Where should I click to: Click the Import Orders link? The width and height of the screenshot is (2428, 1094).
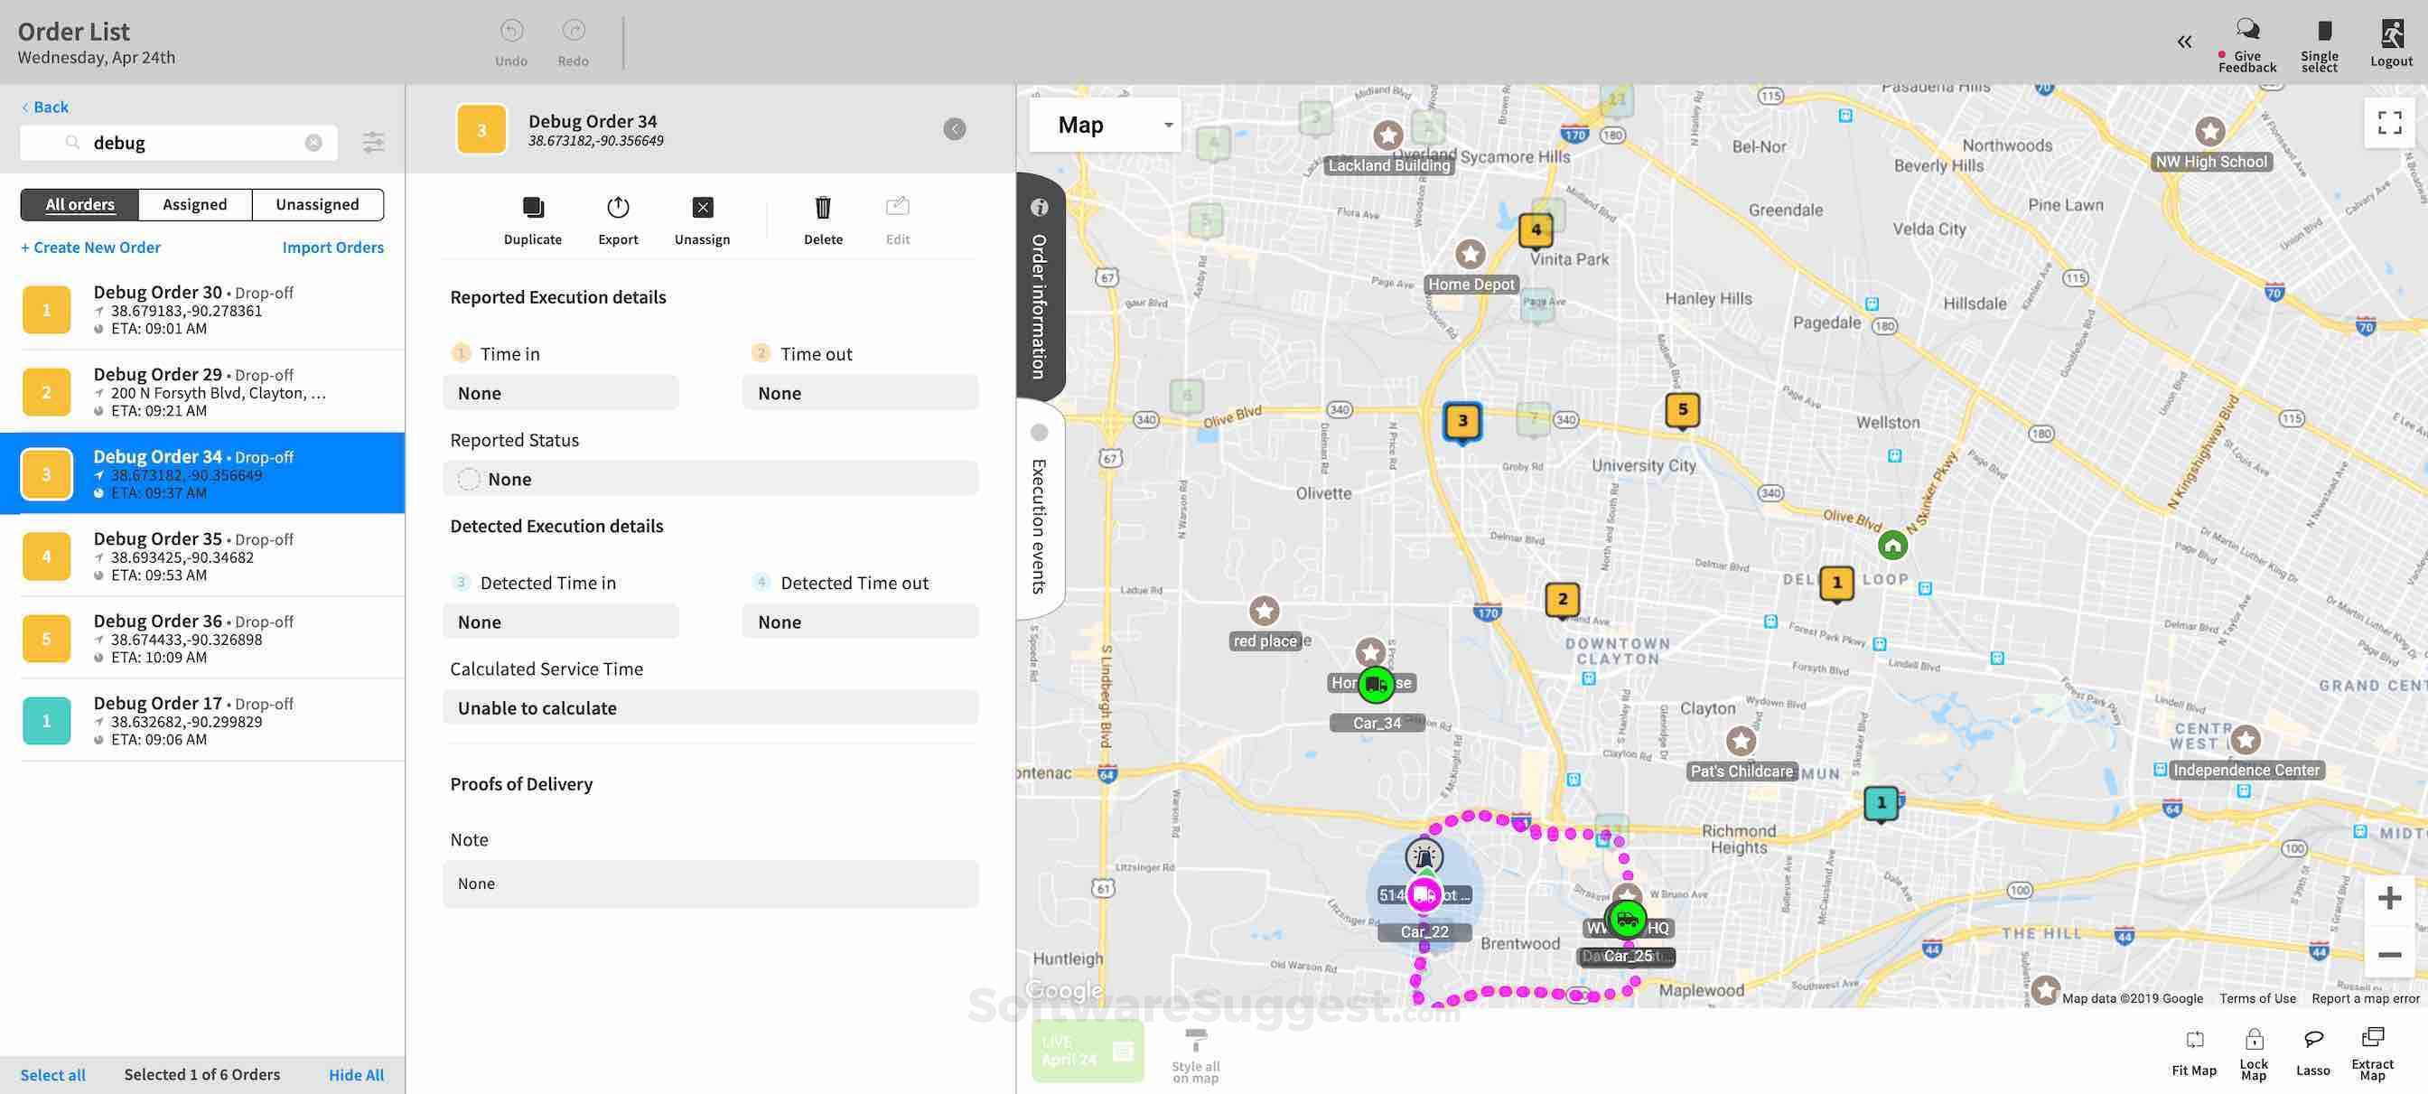pyautogui.click(x=332, y=248)
